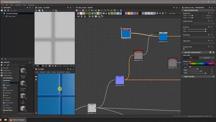Select Adjustments filter category
Screen dimensions: 216x122
click(9, 90)
